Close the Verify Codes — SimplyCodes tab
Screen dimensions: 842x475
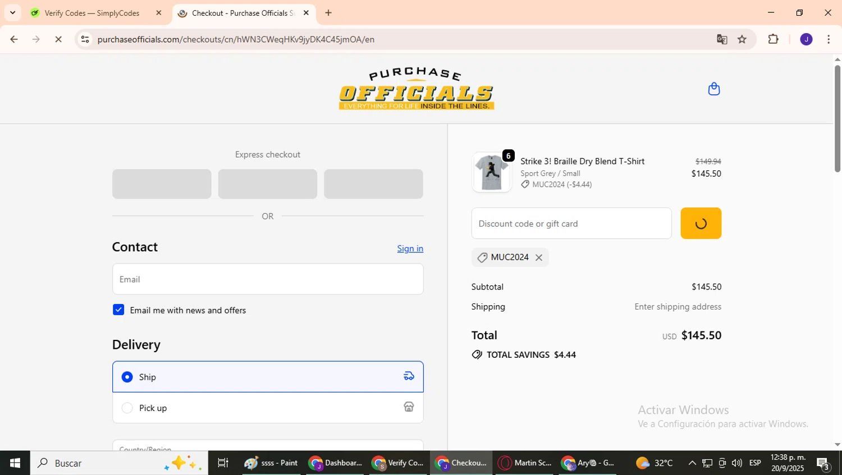click(x=159, y=13)
